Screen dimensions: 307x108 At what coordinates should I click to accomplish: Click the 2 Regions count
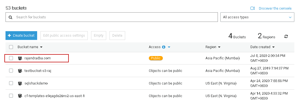267,36
